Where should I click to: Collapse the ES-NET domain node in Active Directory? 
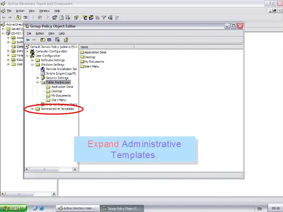(3, 34)
